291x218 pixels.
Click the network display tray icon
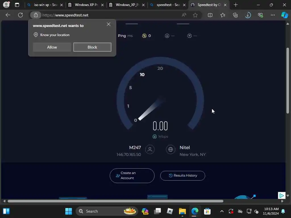(249, 211)
